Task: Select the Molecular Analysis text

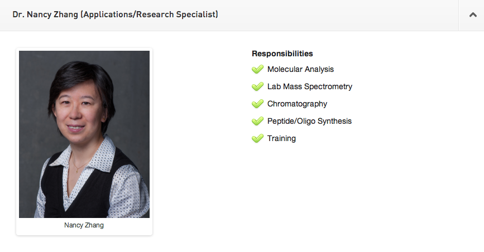Action: [x=300, y=69]
